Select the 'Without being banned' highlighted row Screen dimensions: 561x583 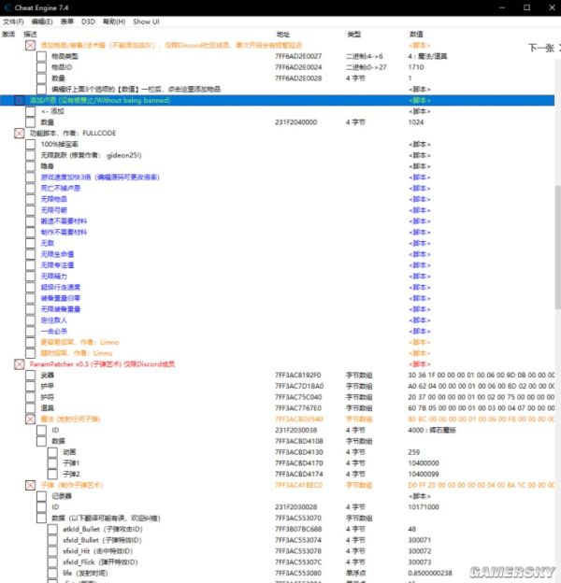point(277,100)
